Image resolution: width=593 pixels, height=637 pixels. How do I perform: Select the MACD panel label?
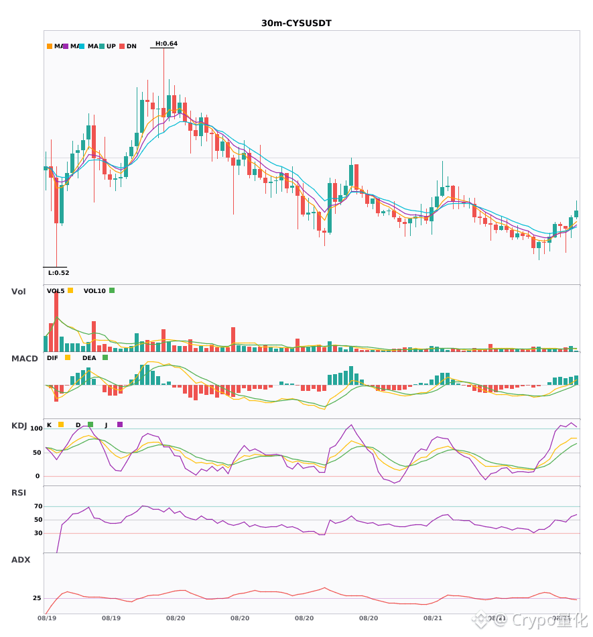coord(24,359)
